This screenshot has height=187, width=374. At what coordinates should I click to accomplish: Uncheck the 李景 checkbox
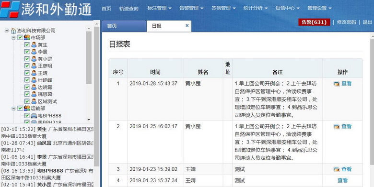point(27,52)
